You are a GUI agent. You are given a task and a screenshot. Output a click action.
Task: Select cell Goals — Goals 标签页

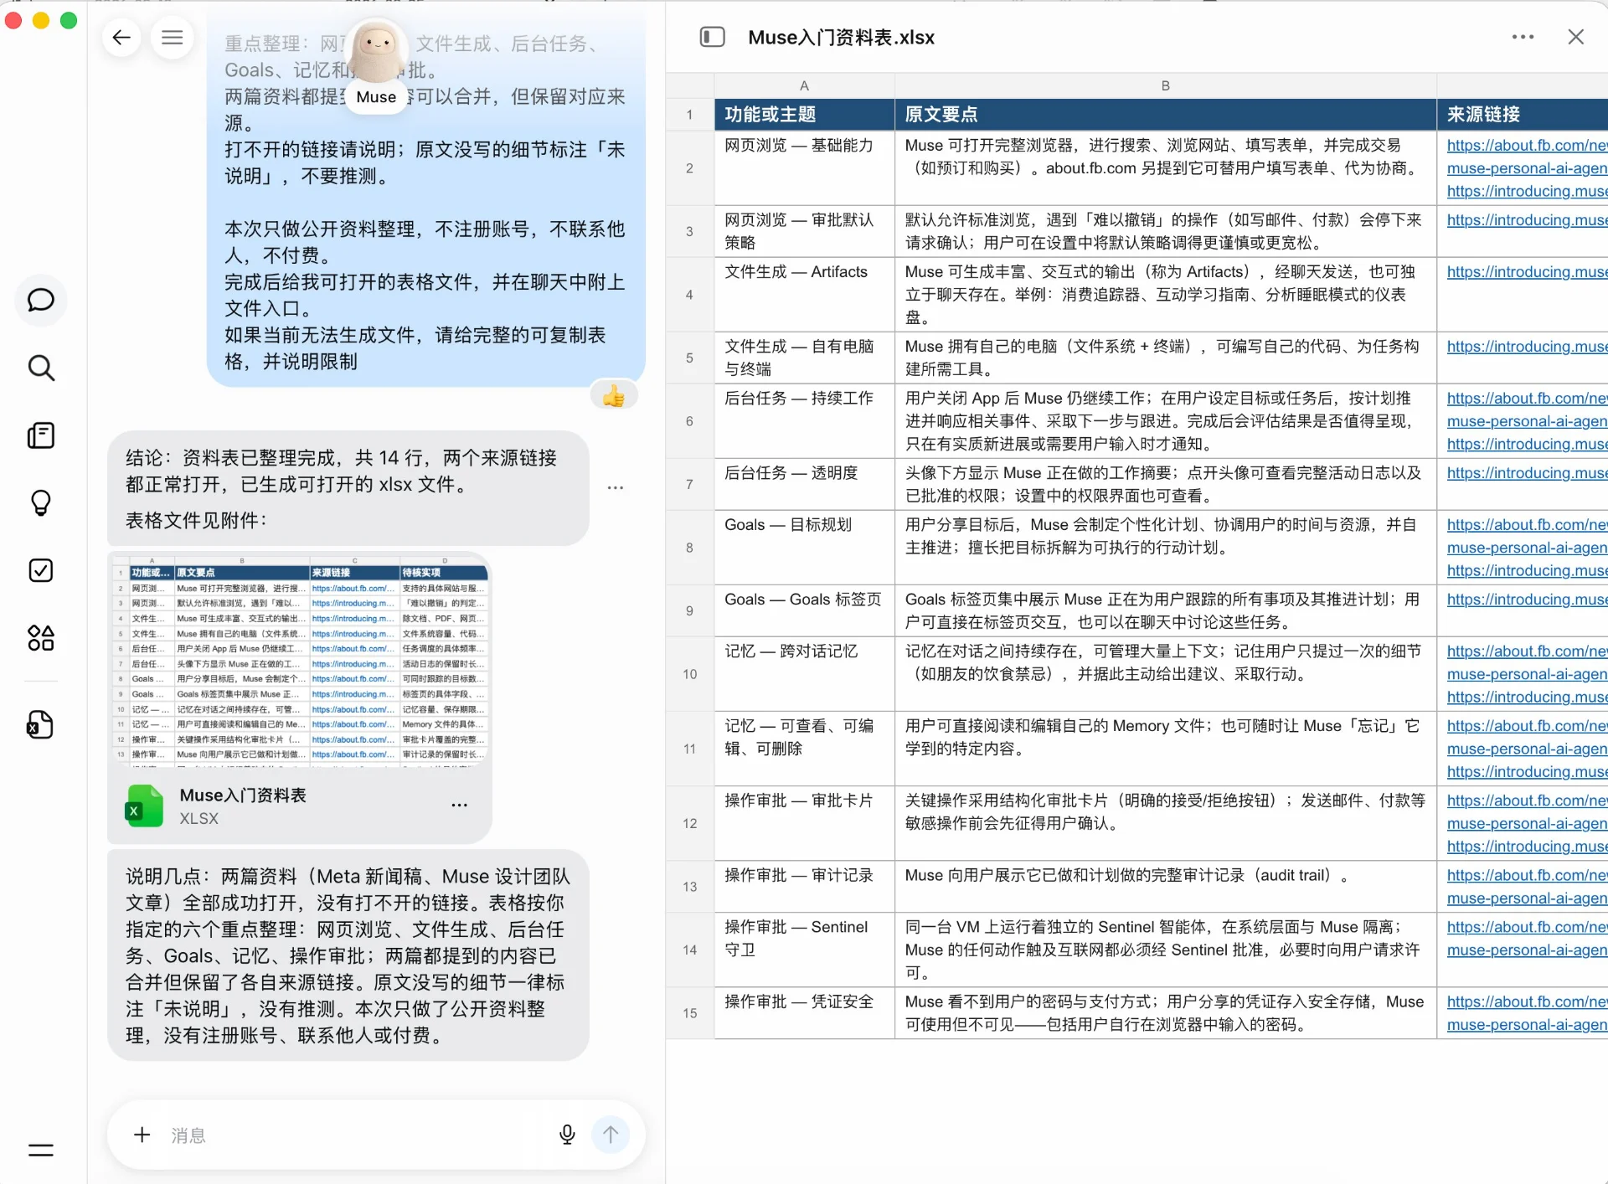coord(804,610)
